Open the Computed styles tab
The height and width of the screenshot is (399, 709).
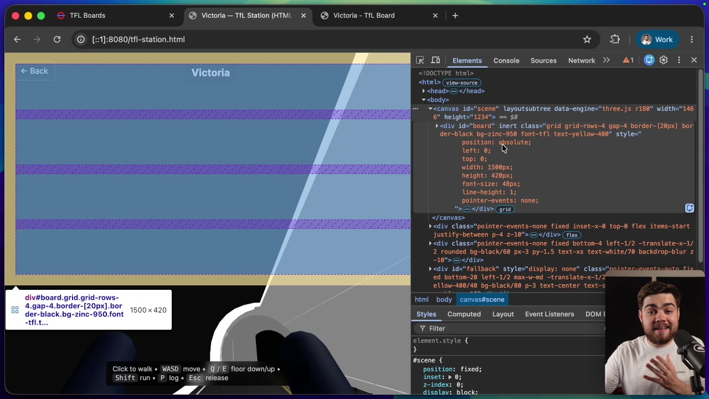[x=464, y=314]
